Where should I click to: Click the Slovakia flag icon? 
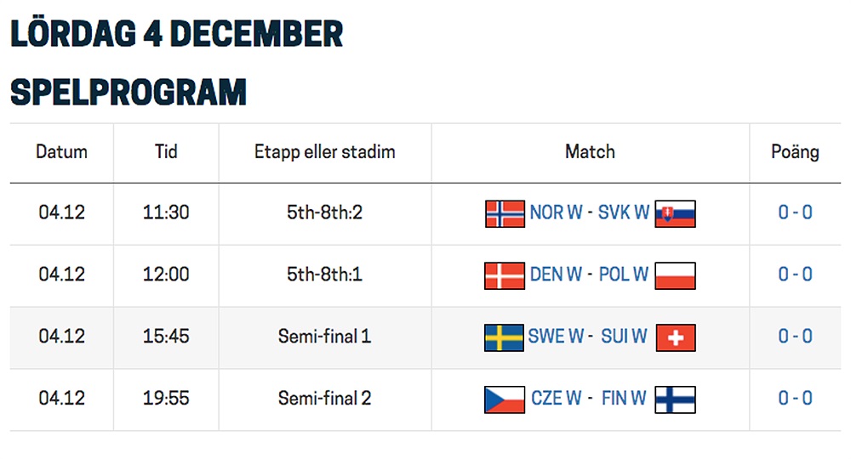click(x=675, y=213)
